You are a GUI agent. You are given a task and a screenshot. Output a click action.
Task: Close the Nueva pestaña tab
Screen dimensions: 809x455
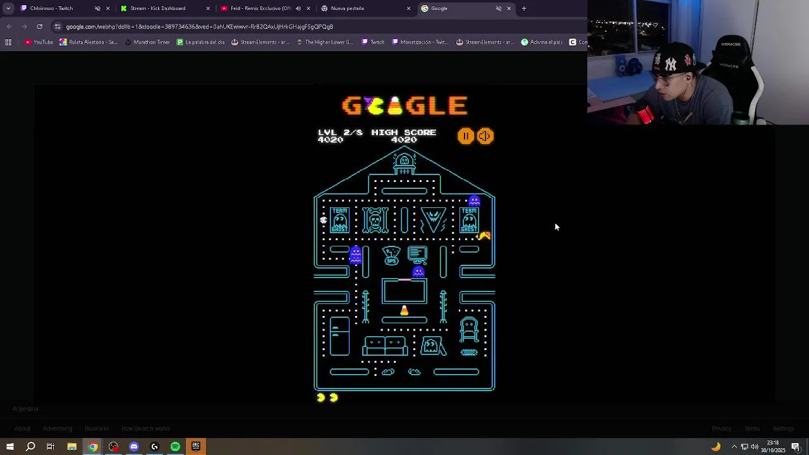coord(408,8)
